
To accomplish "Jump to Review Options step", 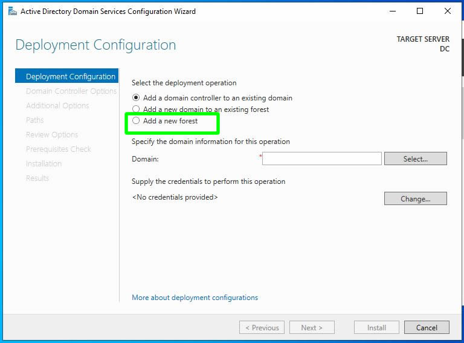I will point(52,135).
